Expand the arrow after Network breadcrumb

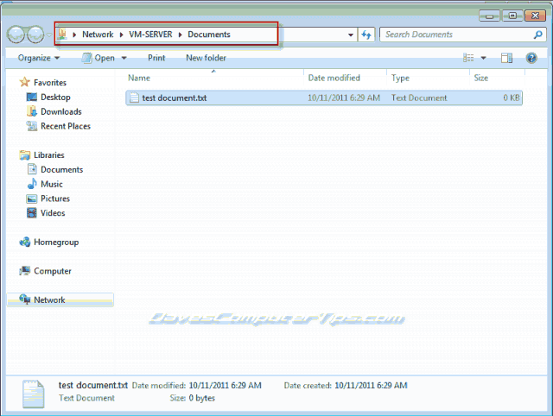121,35
